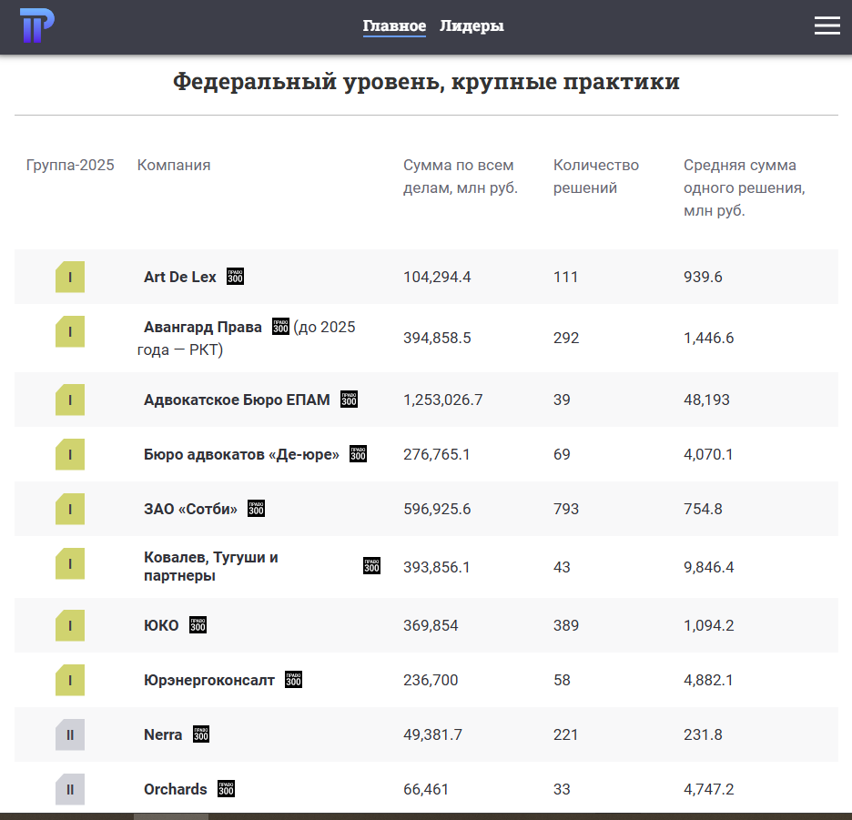
Task: Click the Право 300 badge next to Orchards
Action: click(226, 789)
